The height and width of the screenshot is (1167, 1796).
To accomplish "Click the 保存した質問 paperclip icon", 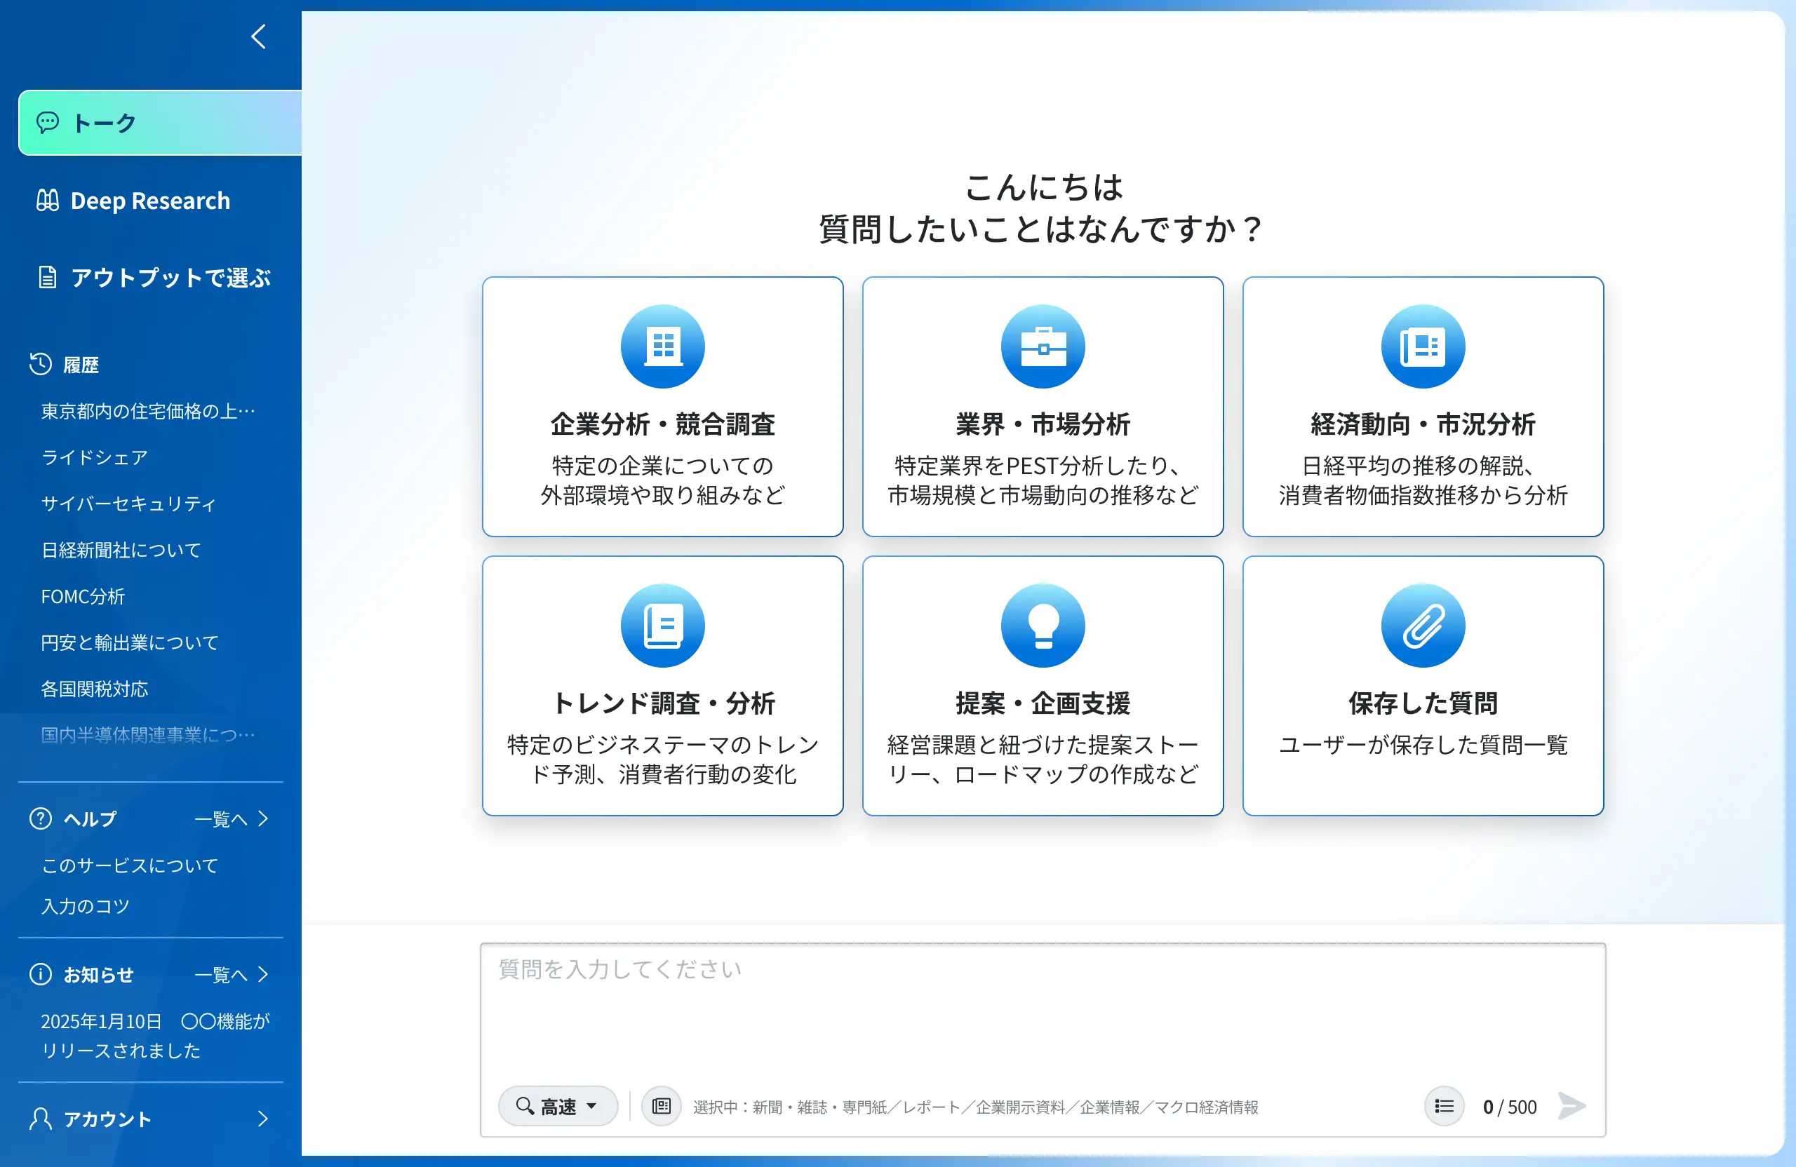I will (1423, 625).
